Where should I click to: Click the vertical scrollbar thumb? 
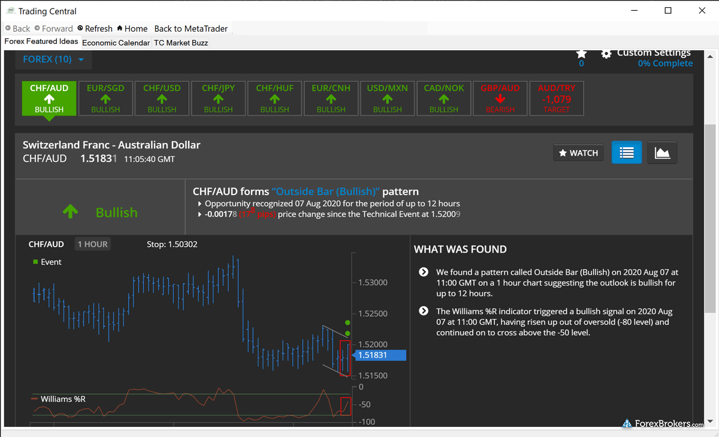pos(709,218)
